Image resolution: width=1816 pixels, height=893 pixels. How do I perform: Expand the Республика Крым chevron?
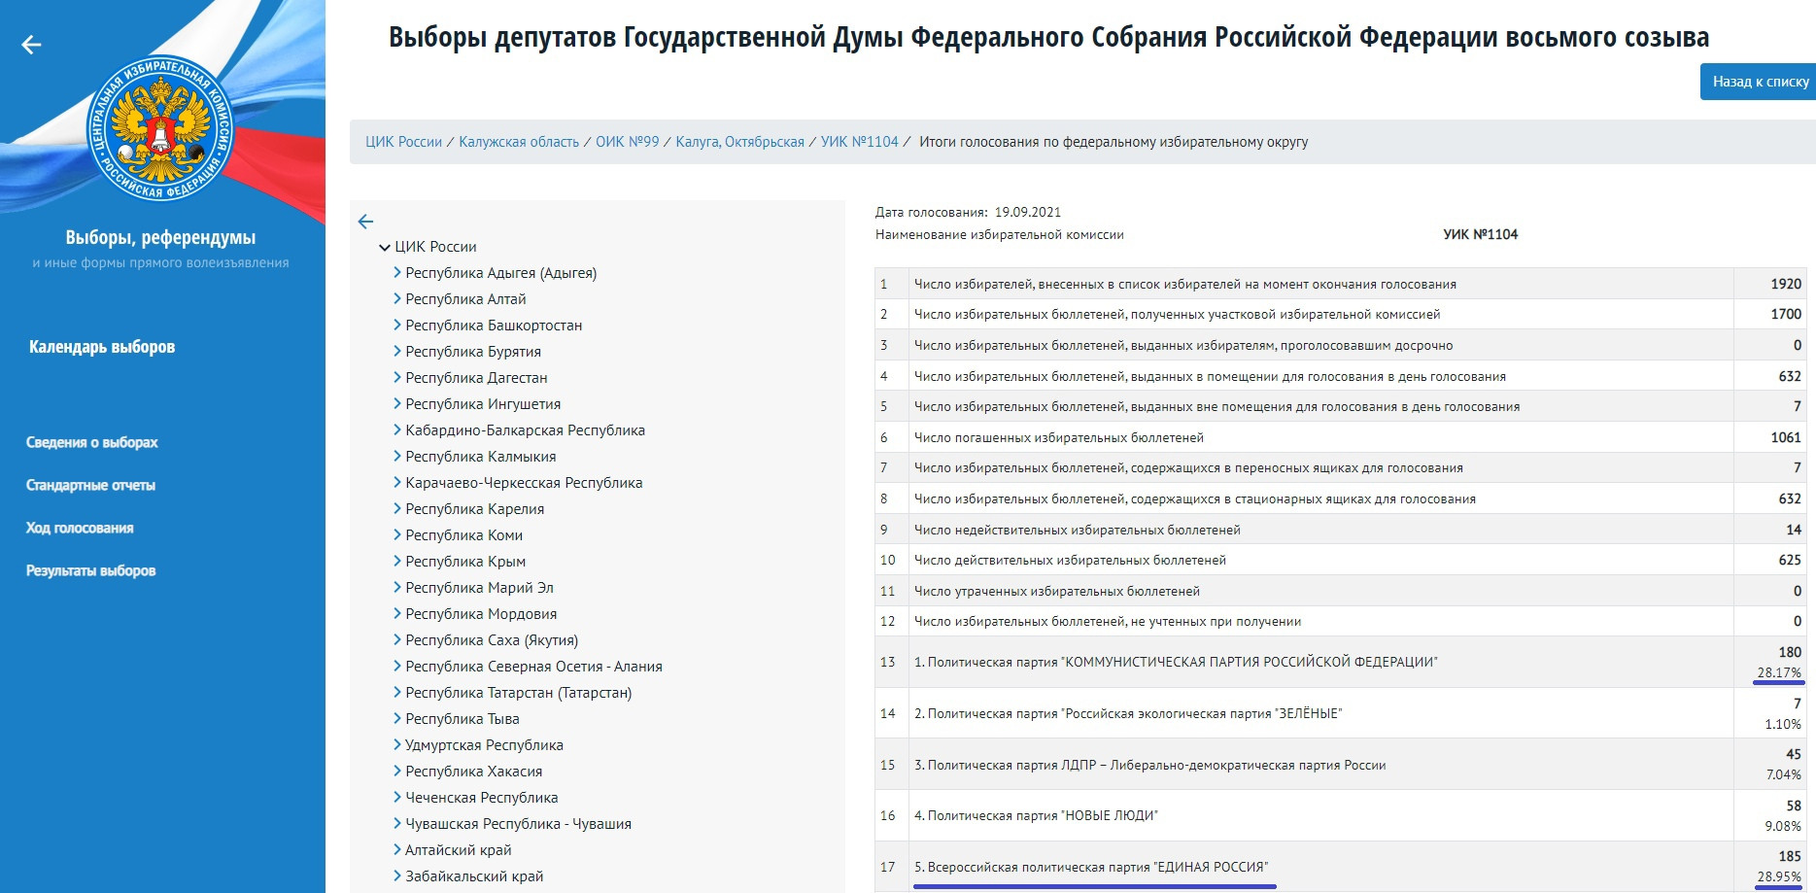pyautogui.click(x=396, y=562)
